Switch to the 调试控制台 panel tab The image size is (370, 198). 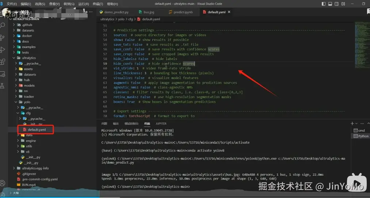pyautogui.click(x=131, y=123)
